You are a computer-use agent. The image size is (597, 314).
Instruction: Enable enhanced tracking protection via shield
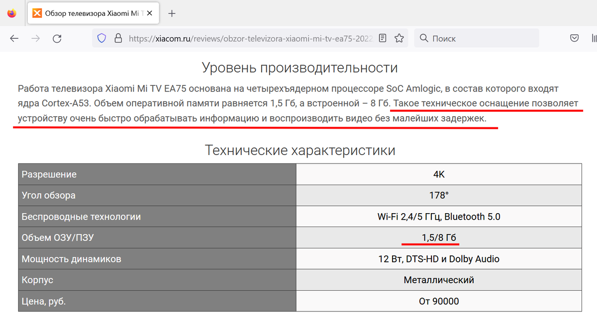pos(101,38)
